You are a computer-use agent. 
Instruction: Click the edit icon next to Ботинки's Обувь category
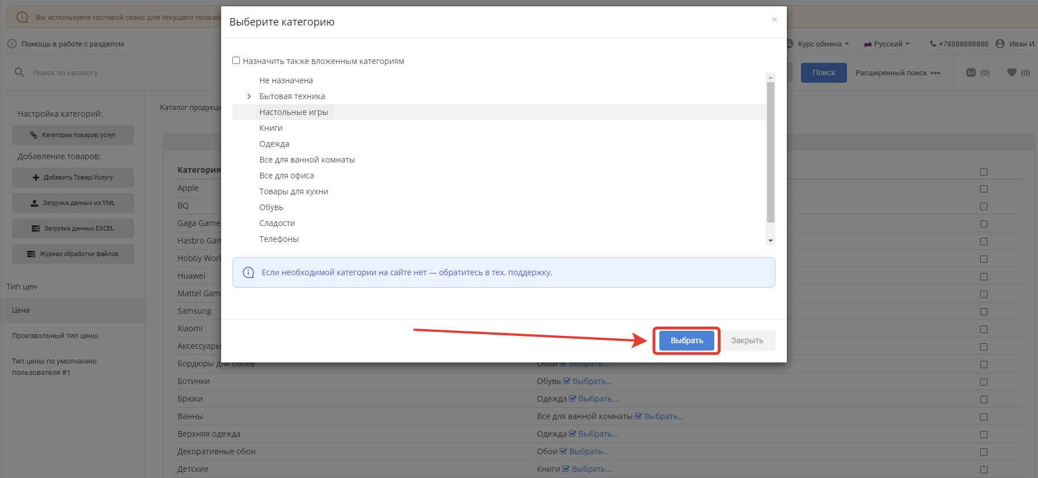(x=566, y=381)
